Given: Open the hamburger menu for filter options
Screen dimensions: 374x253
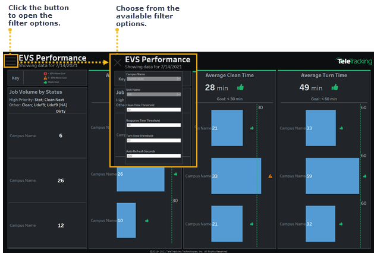Looking at the screenshot, I should point(11,61).
